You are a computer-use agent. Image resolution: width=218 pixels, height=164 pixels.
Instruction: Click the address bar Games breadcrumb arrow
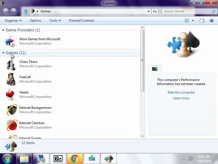[37, 11]
